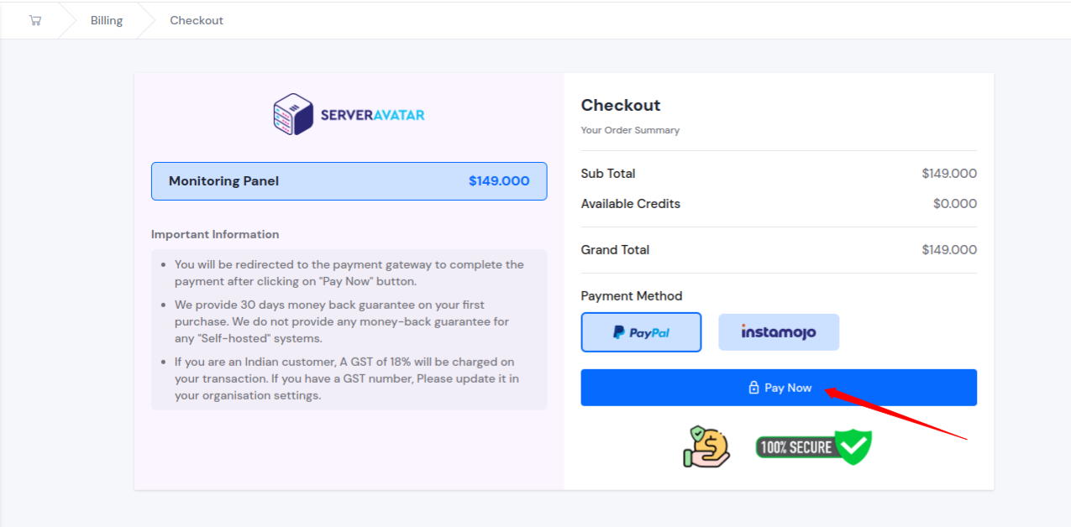
Task: Click the ServerAvatar wordmark text
Action: click(372, 115)
